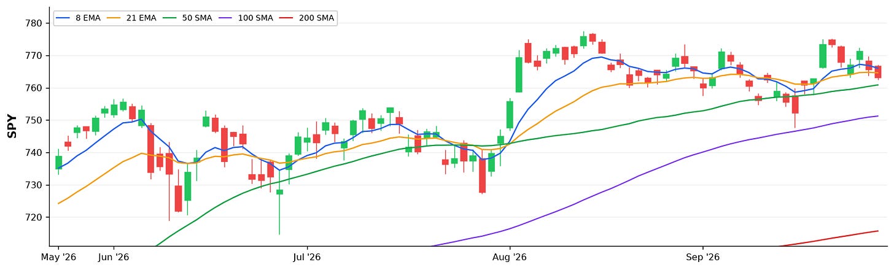Image resolution: width=894 pixels, height=270 pixels.
Task: Select the Sep '26 x-axis label
Action: point(703,256)
